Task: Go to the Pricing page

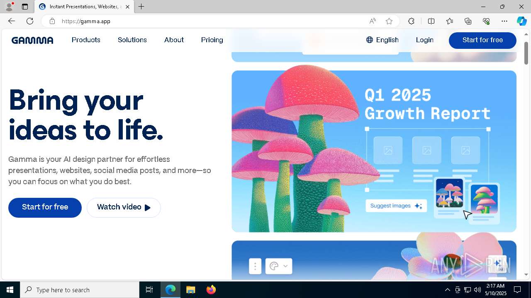Action: click(x=212, y=40)
